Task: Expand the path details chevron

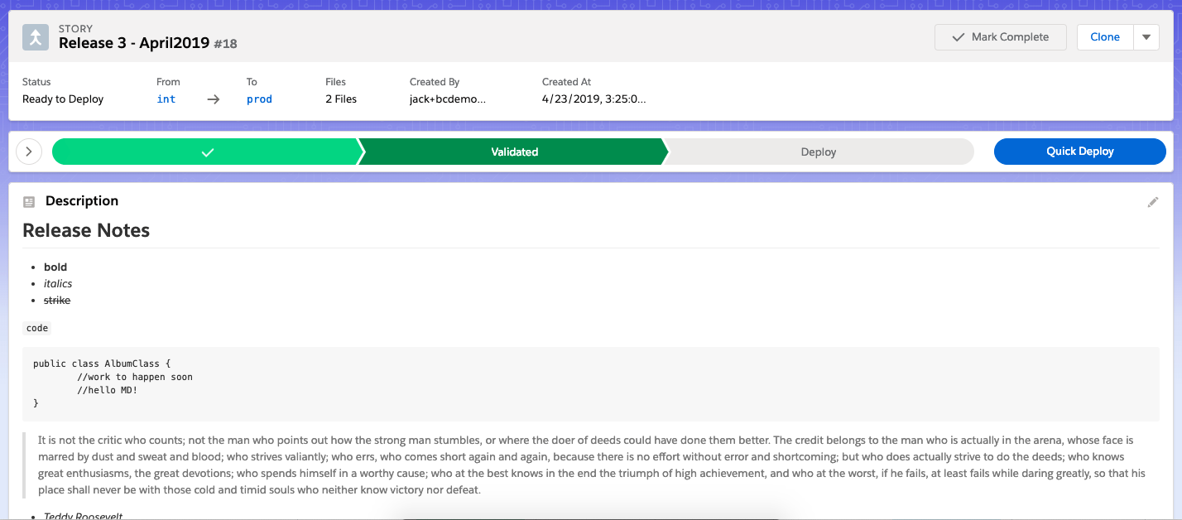Action: point(28,152)
